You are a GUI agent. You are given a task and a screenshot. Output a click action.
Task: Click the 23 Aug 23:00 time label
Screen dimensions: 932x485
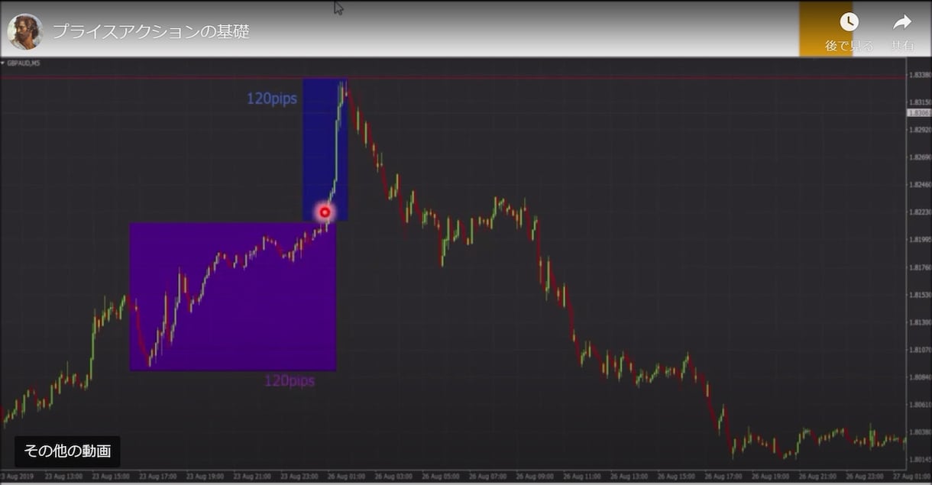(299, 476)
